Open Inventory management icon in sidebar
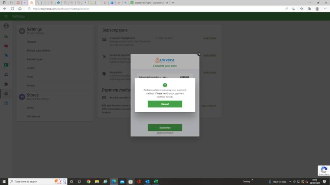 (x=6, y=55)
